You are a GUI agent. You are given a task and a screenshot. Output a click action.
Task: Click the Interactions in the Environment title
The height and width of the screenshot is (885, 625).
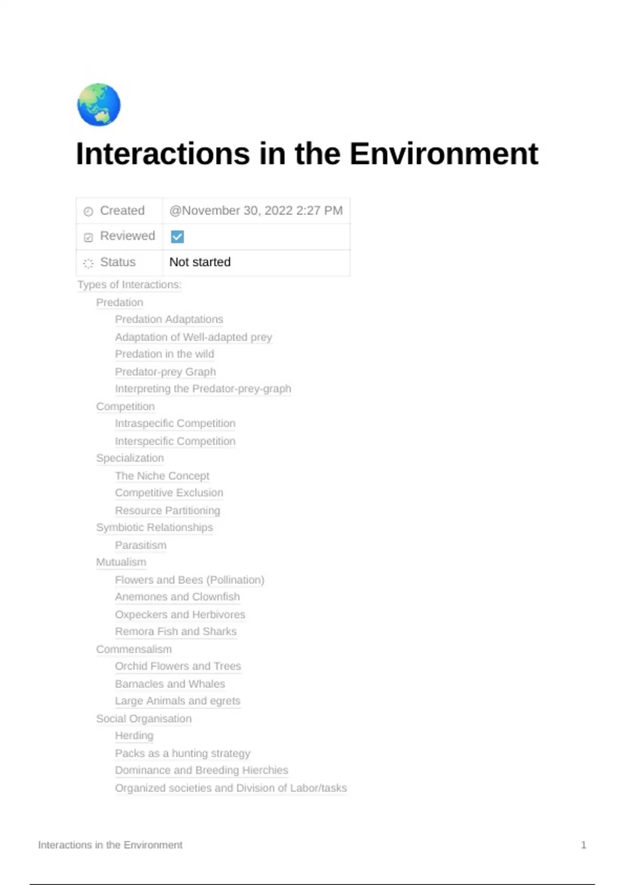pyautogui.click(x=307, y=154)
